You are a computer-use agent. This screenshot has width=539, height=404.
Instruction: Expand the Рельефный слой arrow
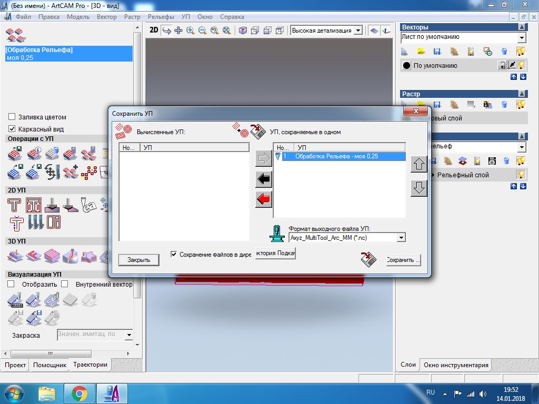[x=434, y=175]
